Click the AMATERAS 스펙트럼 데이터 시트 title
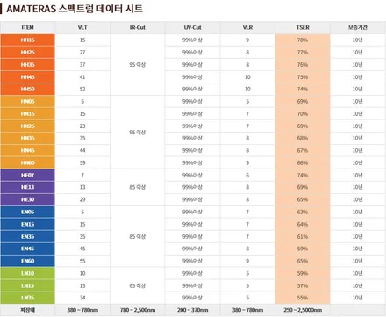Image resolution: width=386 pixels, height=317 pixels. pyautogui.click(x=75, y=9)
